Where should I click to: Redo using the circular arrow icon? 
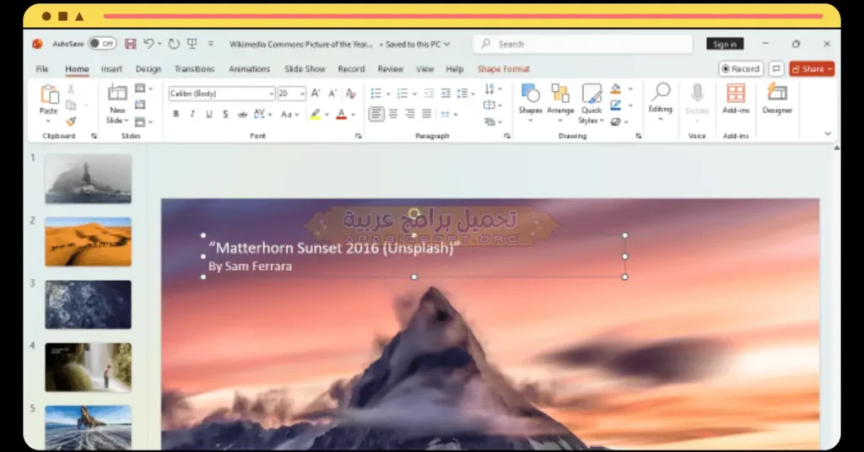point(174,44)
